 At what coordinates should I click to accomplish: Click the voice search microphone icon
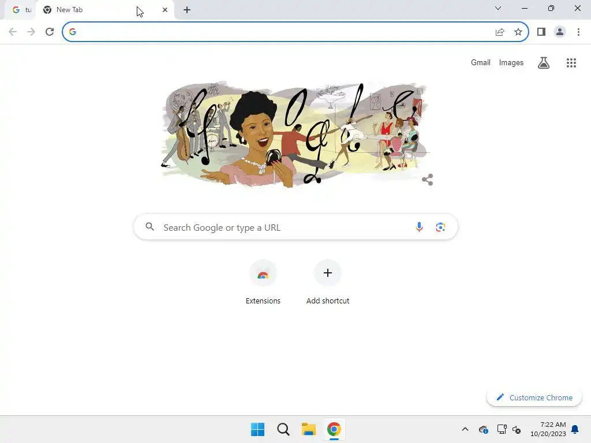pyautogui.click(x=419, y=227)
